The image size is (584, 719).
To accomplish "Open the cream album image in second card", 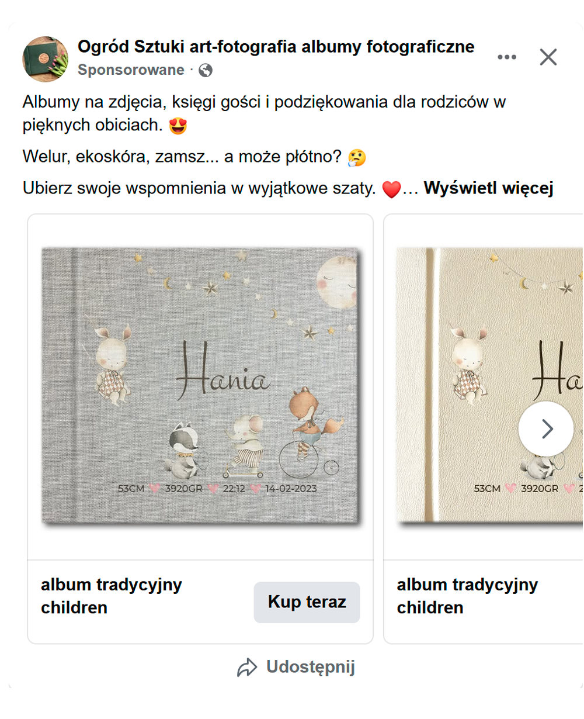I will click(x=489, y=386).
